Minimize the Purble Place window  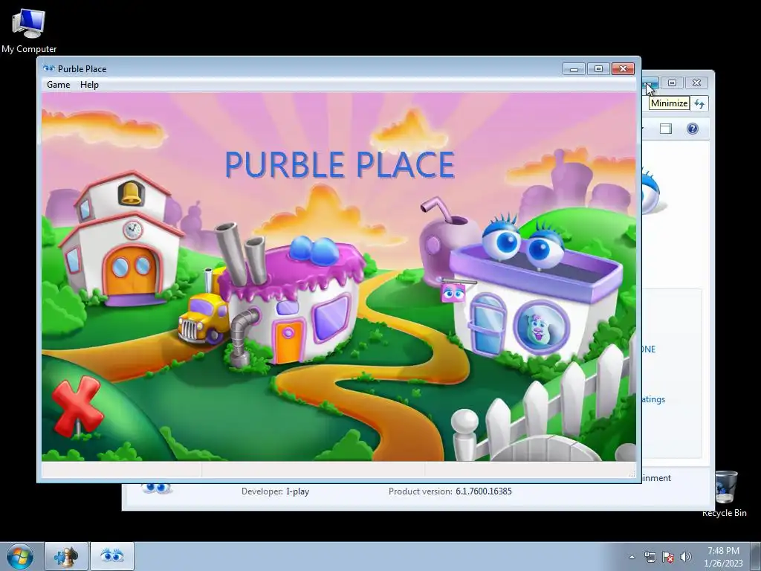tap(574, 69)
